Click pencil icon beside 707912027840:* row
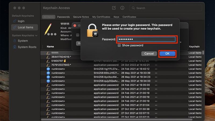Viewport: 215px width, 121px height. (48, 65)
